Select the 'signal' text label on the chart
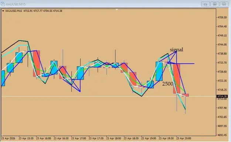This screenshot has width=231, height=142. [177, 50]
